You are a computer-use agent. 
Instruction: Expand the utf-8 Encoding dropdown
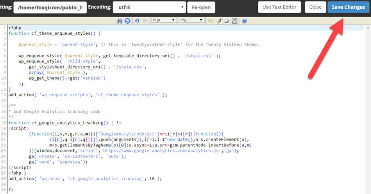[143, 7]
